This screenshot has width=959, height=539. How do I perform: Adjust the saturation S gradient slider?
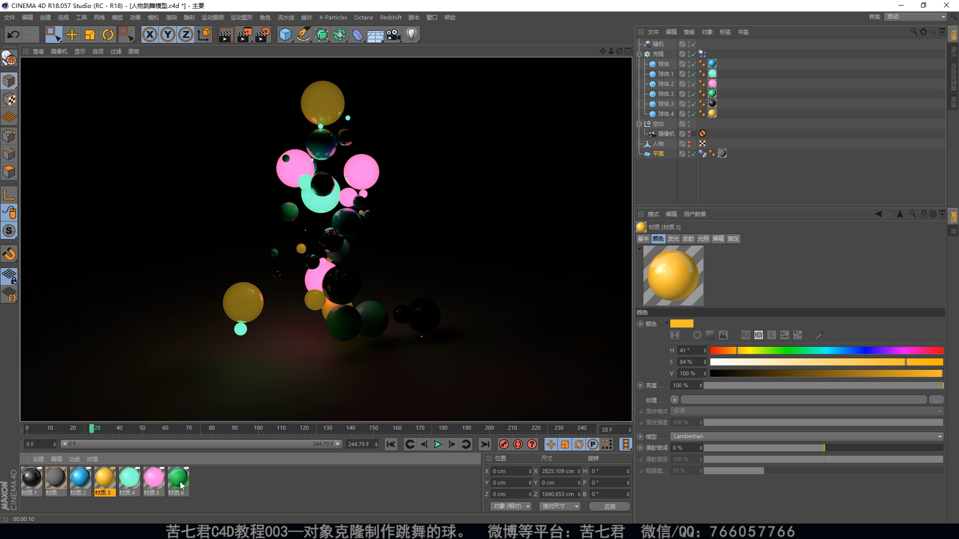(x=827, y=362)
